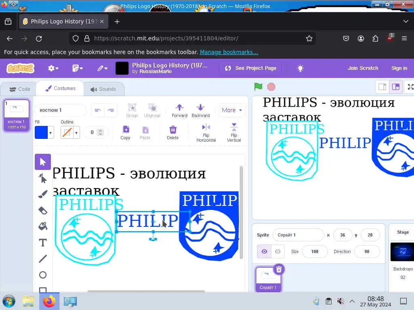Switch to large stage layout
This screenshot has height=310, width=414.
point(396,87)
